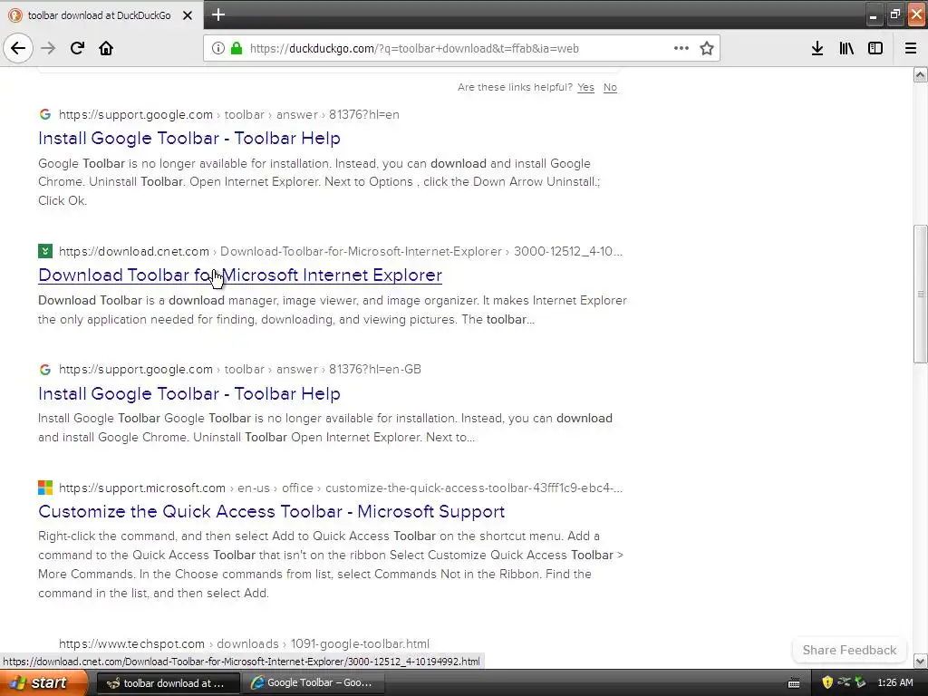Open the Windows start button
This screenshot has height=696, width=928.
[43, 682]
